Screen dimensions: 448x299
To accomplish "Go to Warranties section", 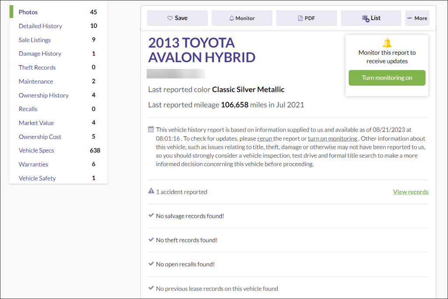I will [x=33, y=164].
